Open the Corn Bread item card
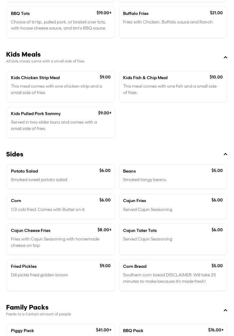Screen dimensions: 234x336 pyautogui.click(x=173, y=275)
